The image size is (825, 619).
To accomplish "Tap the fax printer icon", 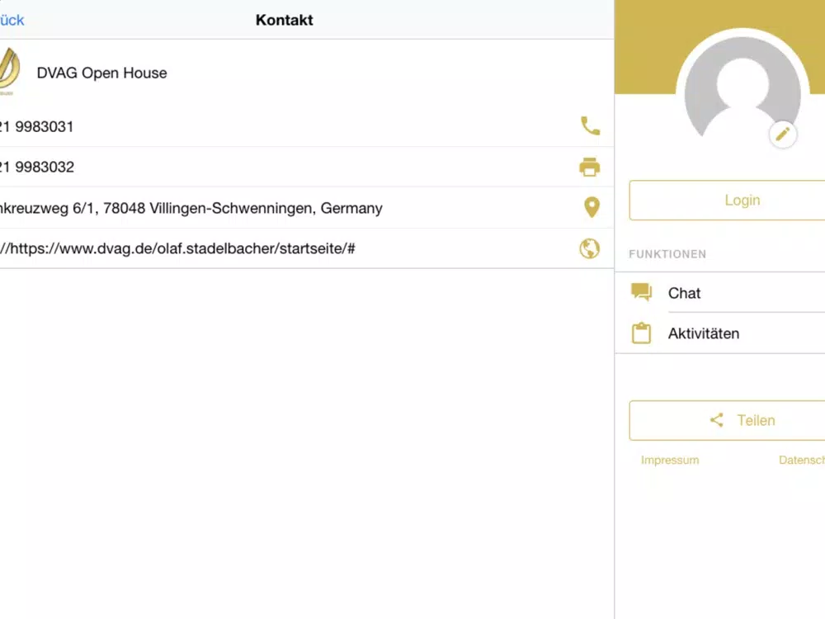I will pyautogui.click(x=589, y=167).
